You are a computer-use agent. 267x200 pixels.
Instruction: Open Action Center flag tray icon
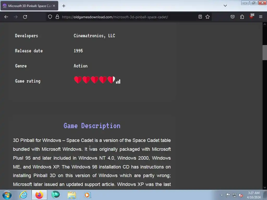pyautogui.click(x=228, y=195)
